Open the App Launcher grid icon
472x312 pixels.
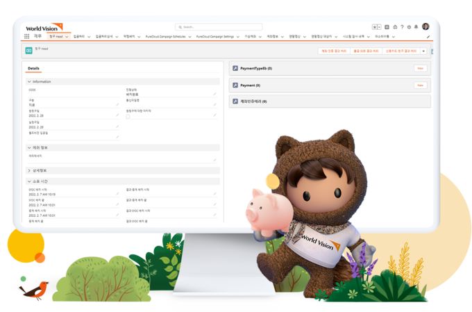coord(27,36)
